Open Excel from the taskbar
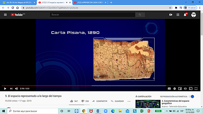Viewport: 203px width, 114px height. [142, 111]
